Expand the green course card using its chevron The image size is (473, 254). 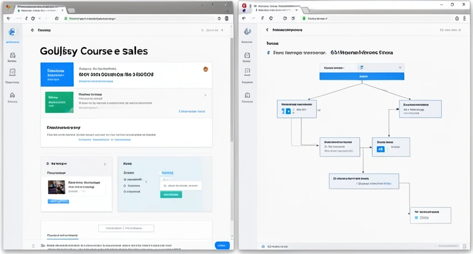click(205, 95)
